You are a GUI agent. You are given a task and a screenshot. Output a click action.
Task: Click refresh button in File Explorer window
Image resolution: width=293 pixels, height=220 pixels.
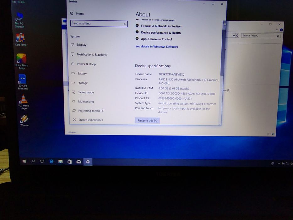pyautogui.click(x=237, y=36)
